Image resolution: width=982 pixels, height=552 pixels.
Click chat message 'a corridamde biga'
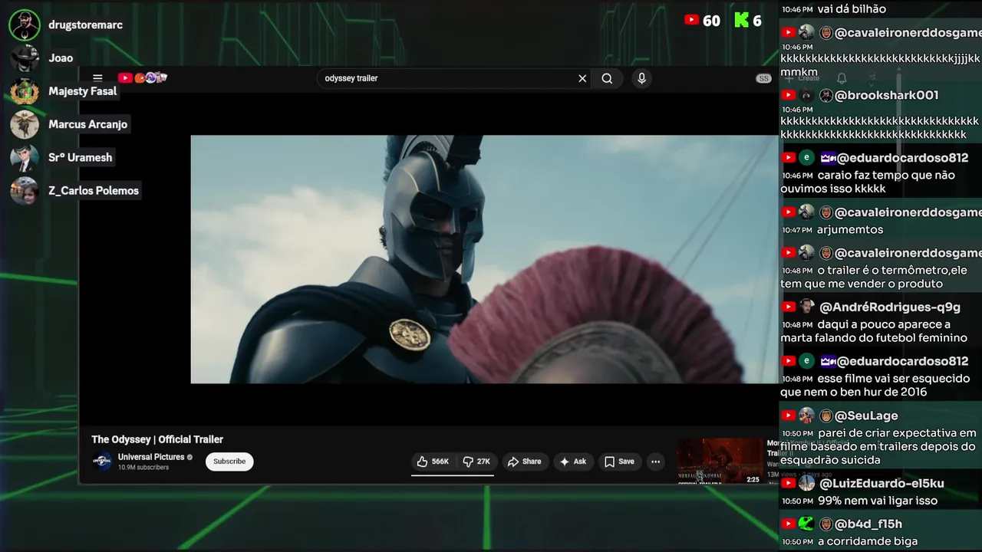(867, 541)
